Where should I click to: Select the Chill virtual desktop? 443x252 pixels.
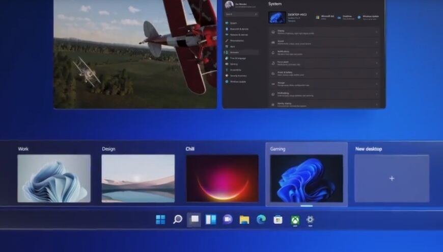(x=222, y=178)
